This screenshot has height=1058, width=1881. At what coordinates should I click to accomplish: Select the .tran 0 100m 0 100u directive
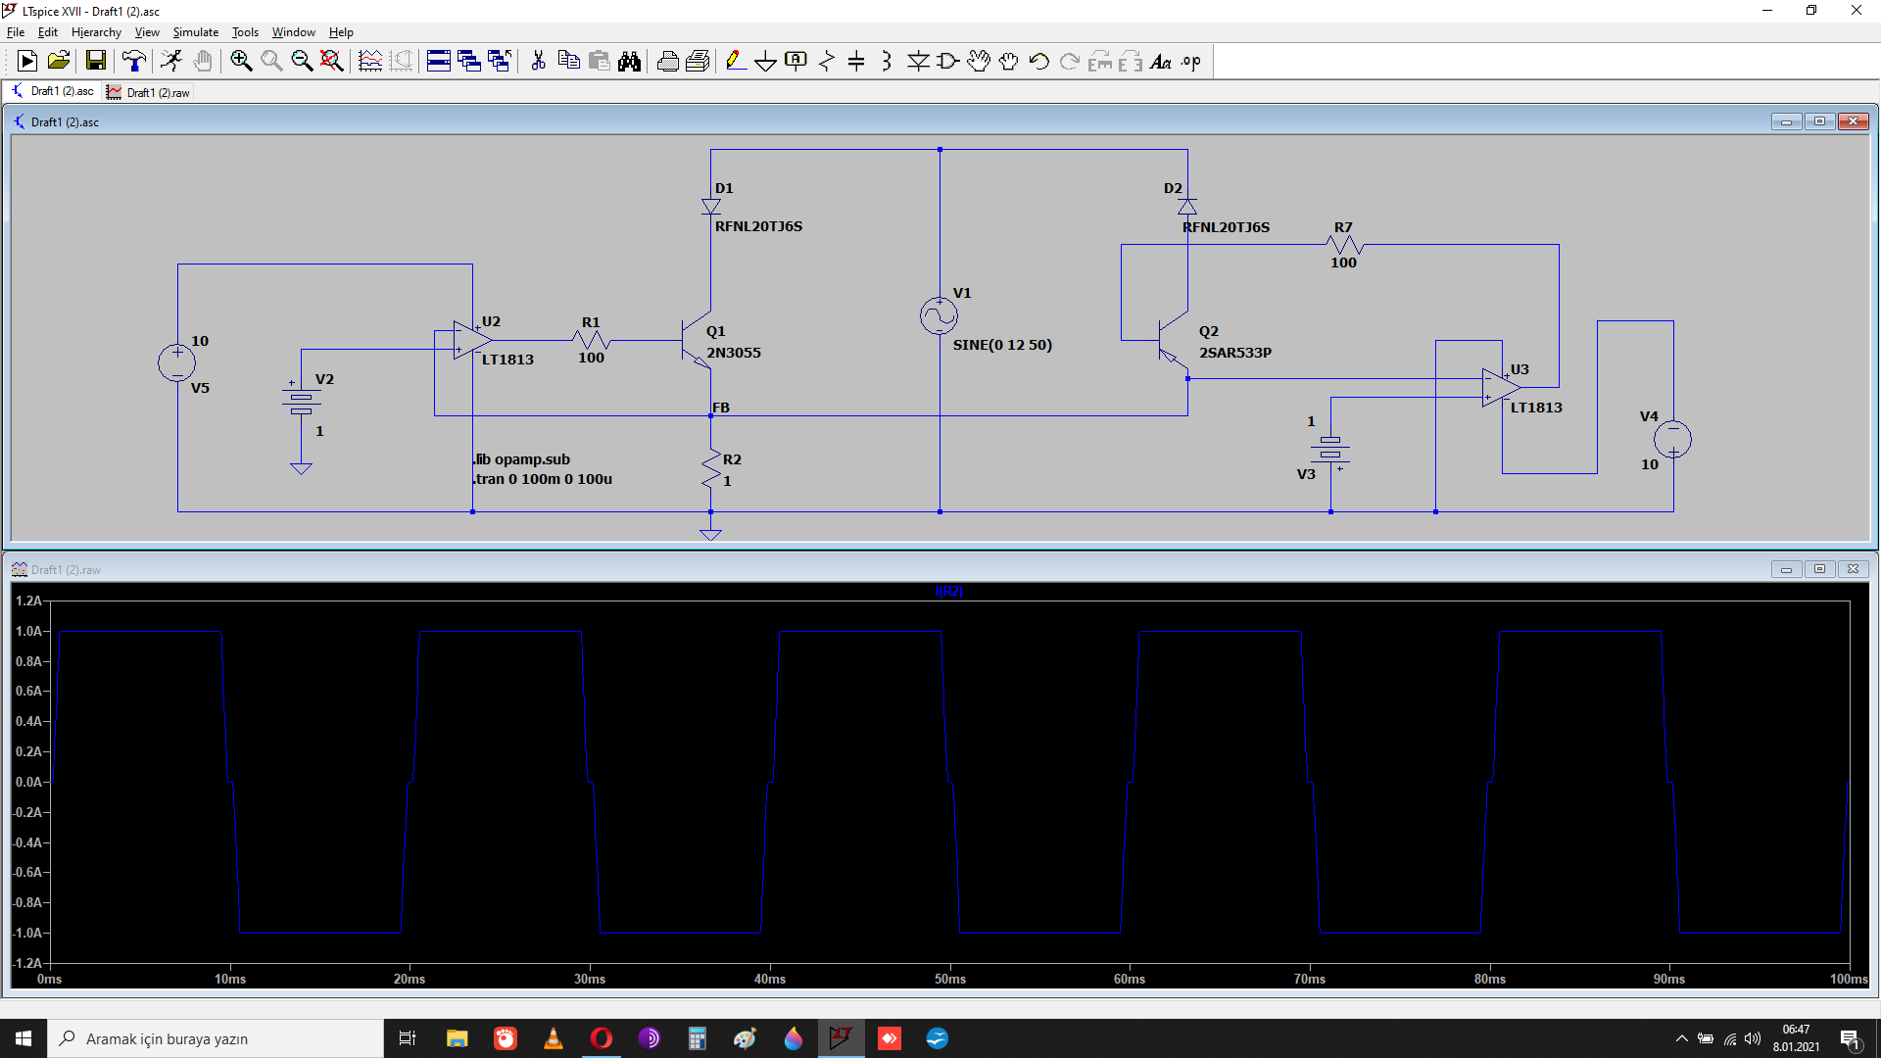543,479
